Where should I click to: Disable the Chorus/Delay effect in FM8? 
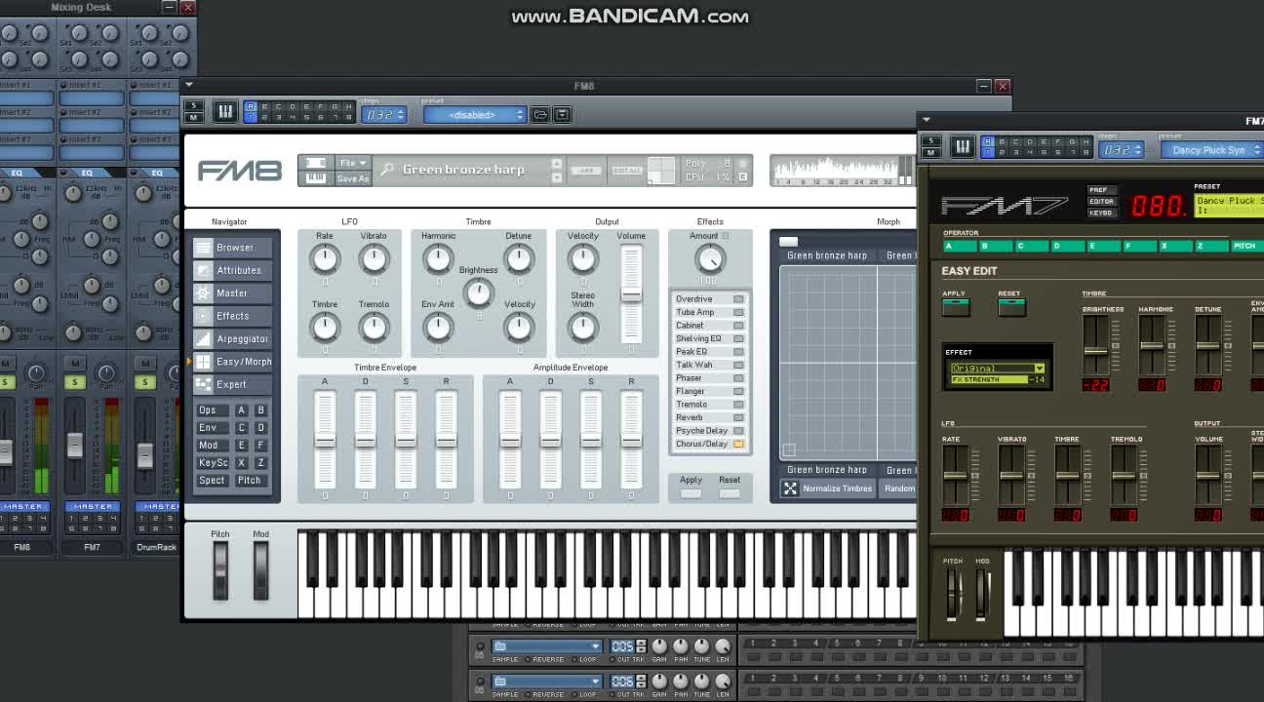(738, 444)
